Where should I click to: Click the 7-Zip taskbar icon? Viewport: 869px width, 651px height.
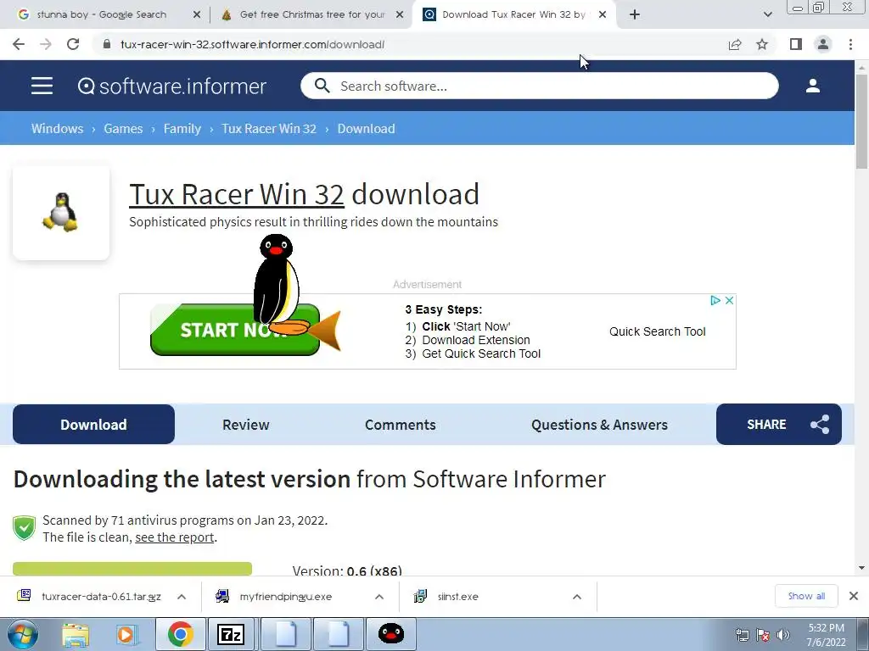(x=231, y=634)
